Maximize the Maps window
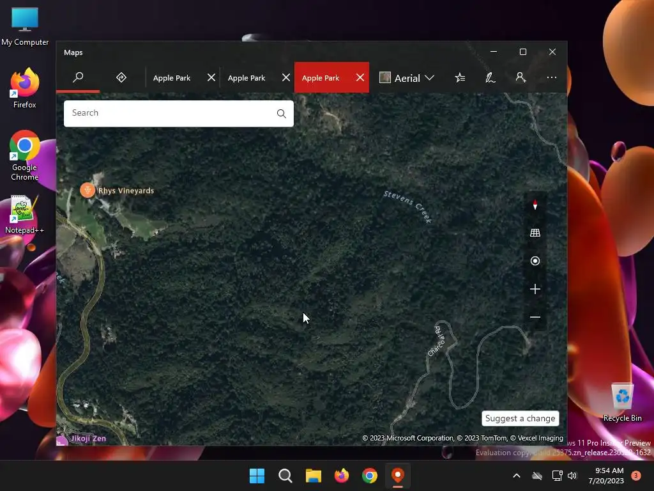The image size is (654, 491). [x=523, y=52]
